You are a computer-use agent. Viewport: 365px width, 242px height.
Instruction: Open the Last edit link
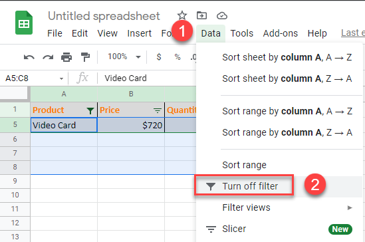353,33
